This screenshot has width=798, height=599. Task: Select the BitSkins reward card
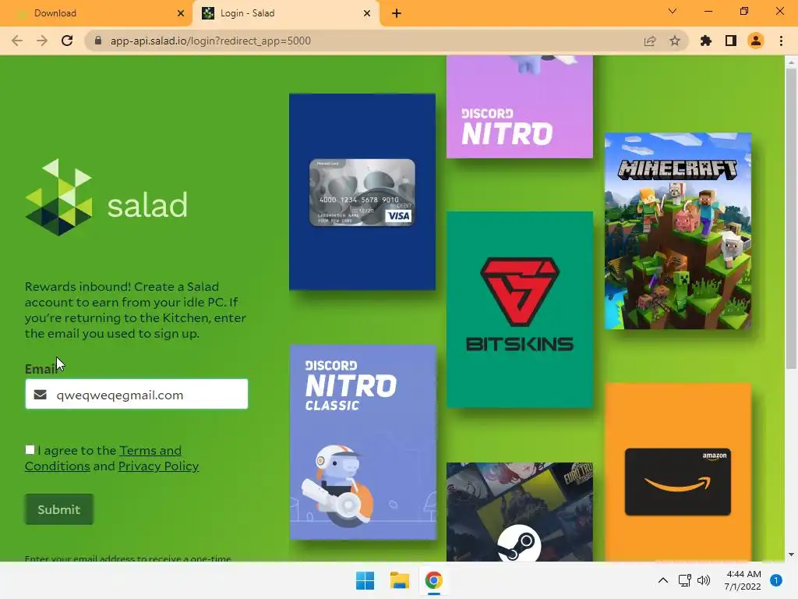[520, 309]
